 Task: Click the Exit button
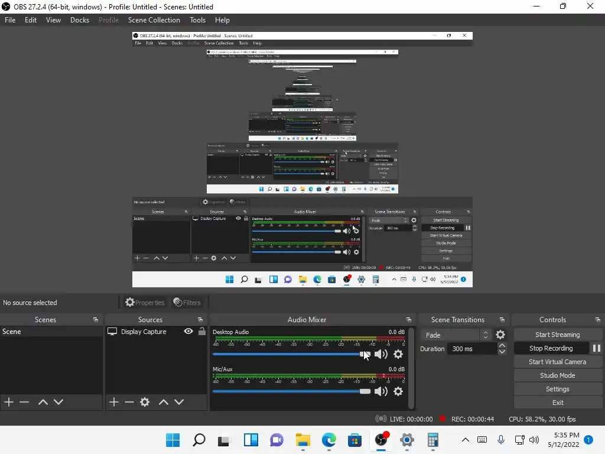(558, 402)
